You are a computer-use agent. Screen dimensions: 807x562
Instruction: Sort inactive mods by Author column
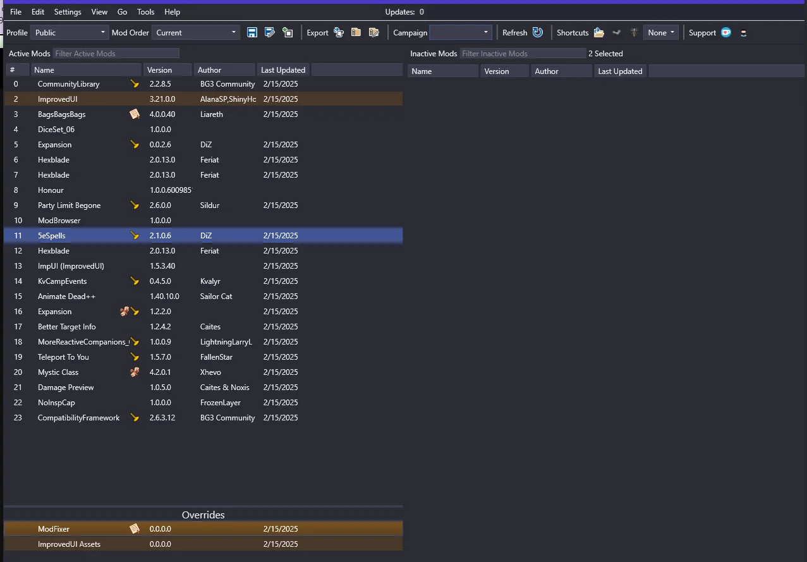[x=561, y=71]
